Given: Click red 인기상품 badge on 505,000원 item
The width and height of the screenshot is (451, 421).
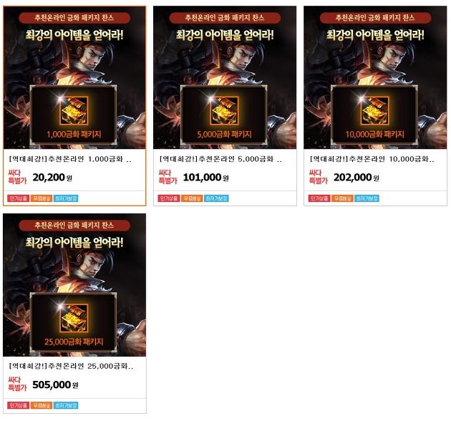Looking at the screenshot, I should (x=19, y=405).
